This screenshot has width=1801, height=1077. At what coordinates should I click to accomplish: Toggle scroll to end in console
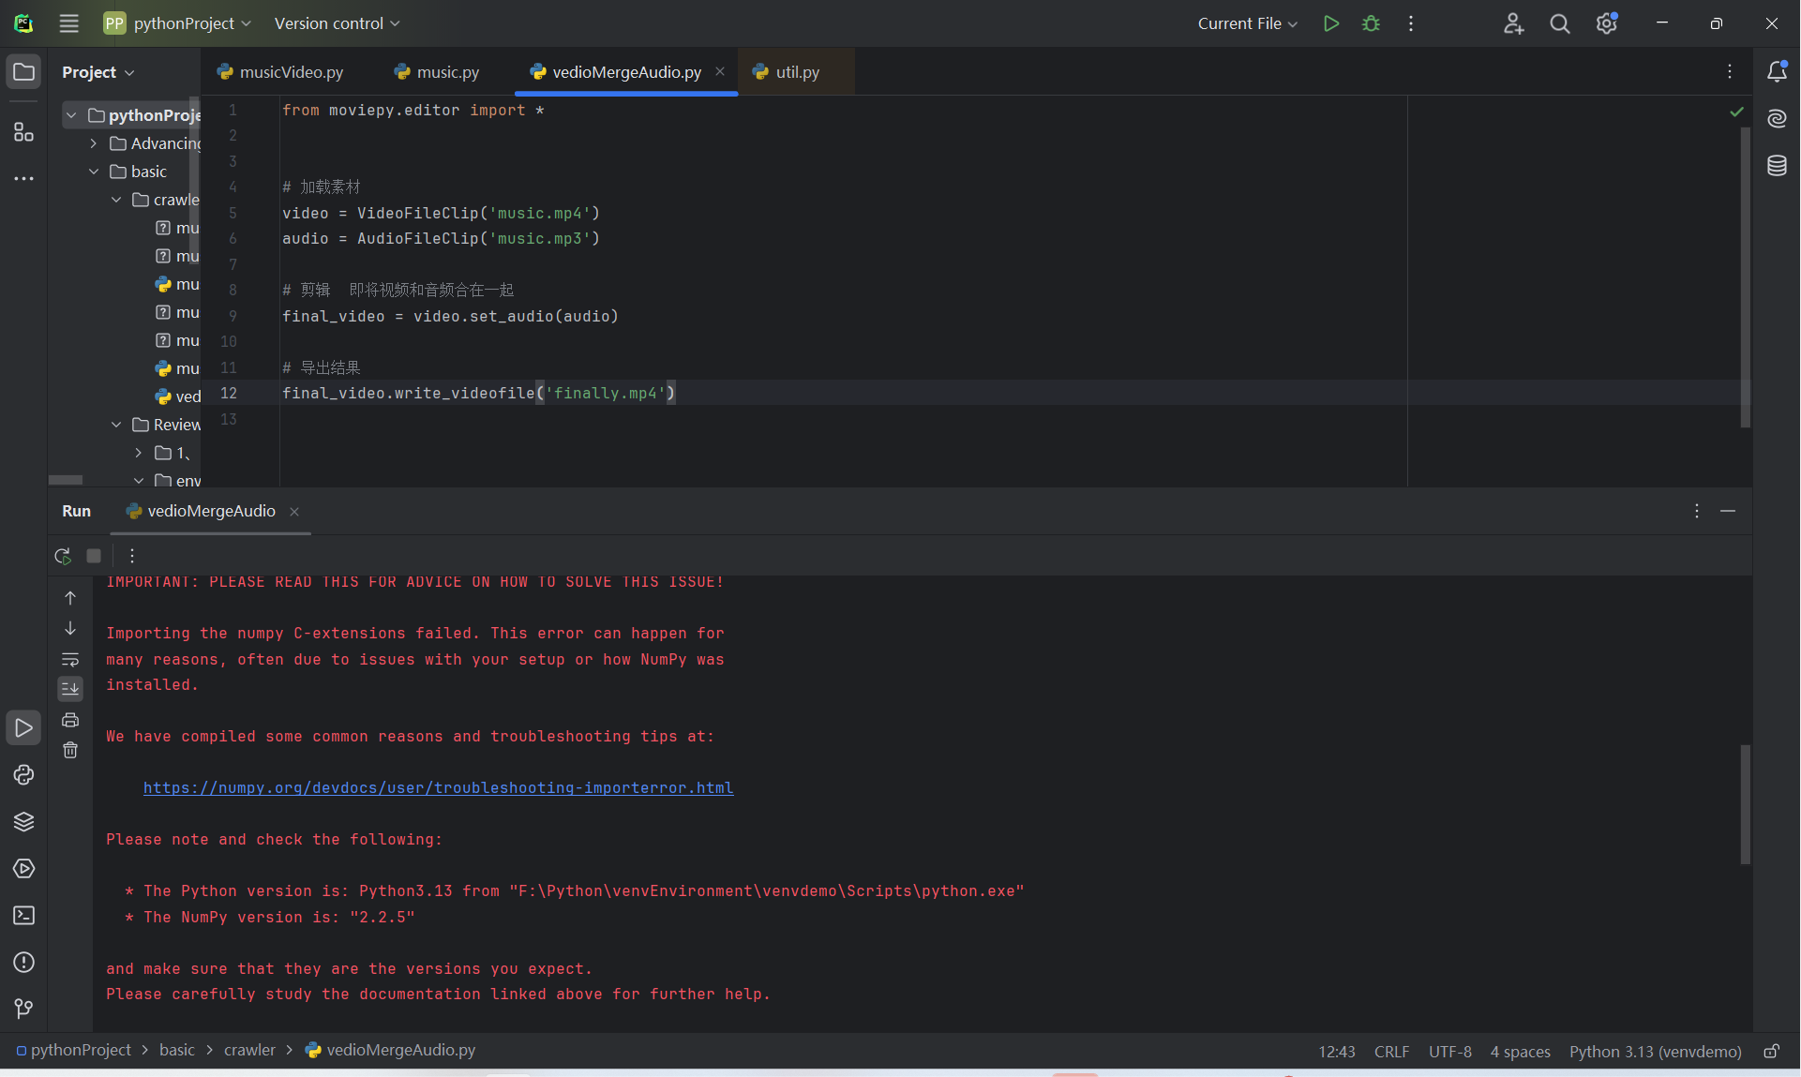click(x=70, y=689)
